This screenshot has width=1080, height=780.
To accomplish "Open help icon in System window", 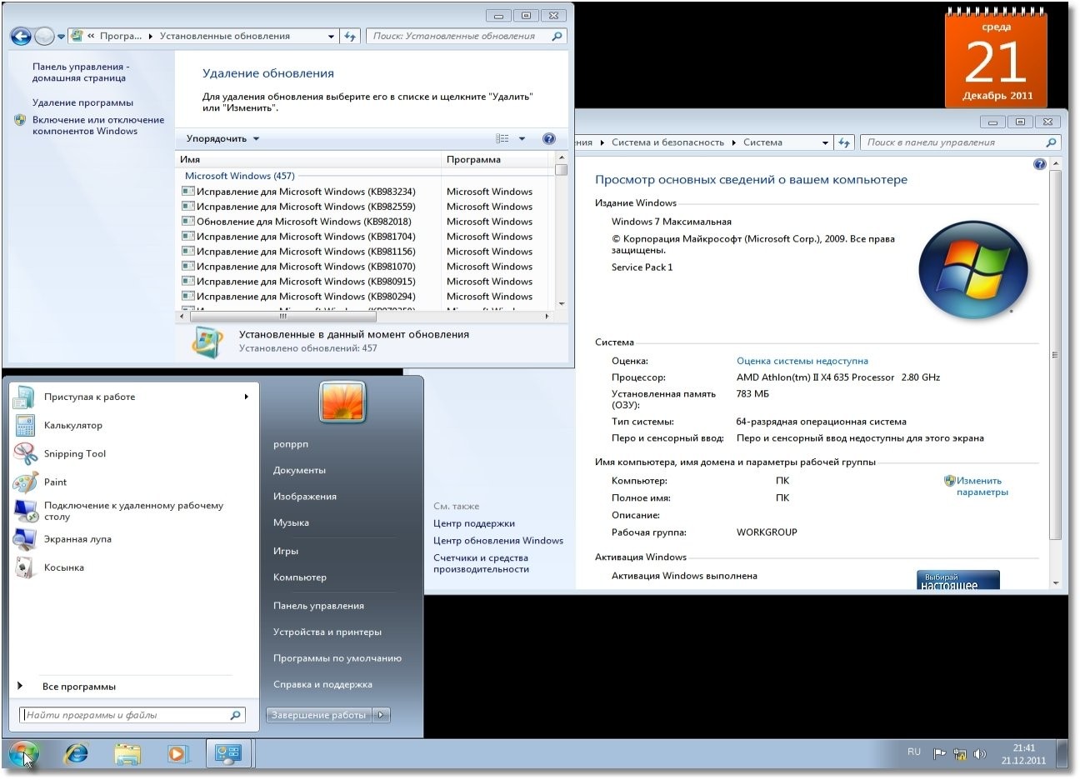I will [x=1039, y=164].
